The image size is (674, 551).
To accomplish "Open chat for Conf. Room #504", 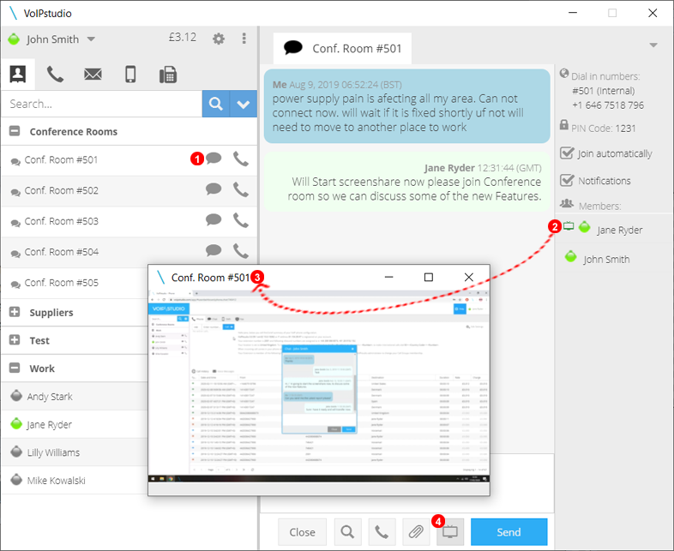I will point(214,251).
